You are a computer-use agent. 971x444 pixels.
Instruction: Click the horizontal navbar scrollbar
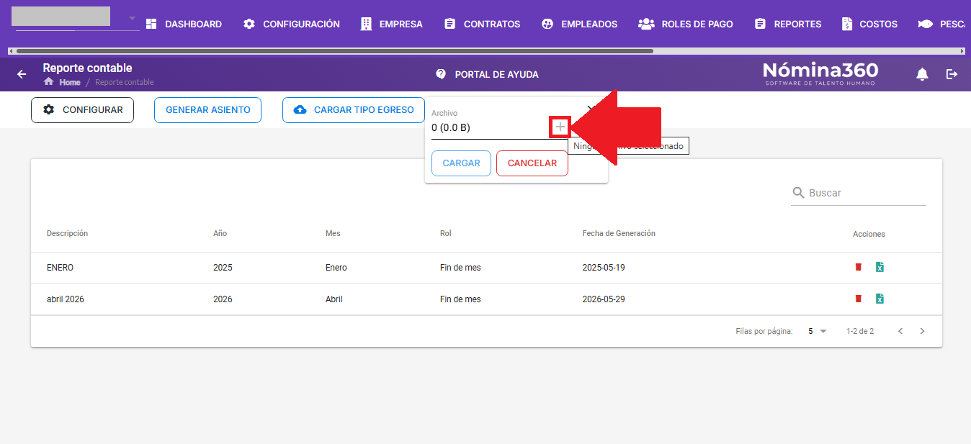pos(334,51)
